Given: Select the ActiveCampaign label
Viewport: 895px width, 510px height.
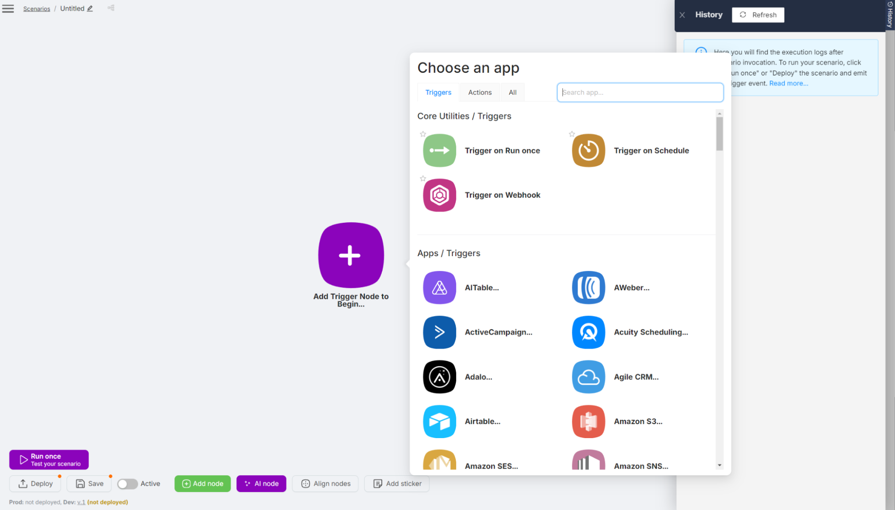Looking at the screenshot, I should pos(498,332).
